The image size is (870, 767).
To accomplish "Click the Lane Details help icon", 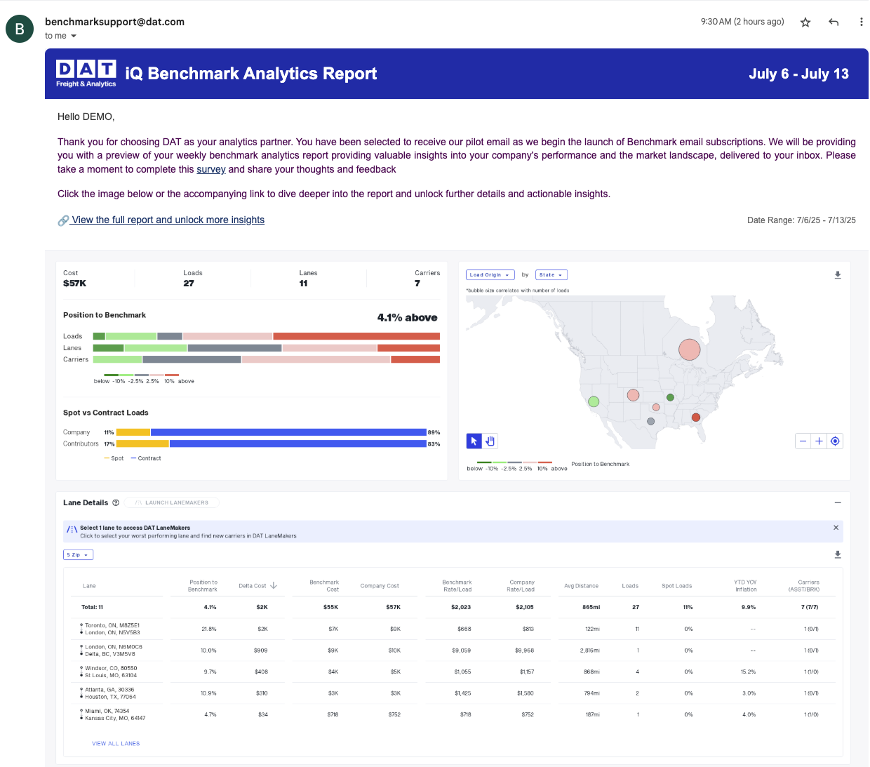I will click(x=116, y=502).
